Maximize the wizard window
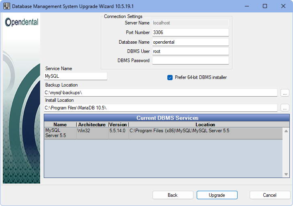 265,6
